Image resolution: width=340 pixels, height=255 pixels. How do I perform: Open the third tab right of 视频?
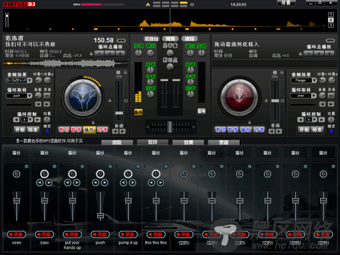189,39
